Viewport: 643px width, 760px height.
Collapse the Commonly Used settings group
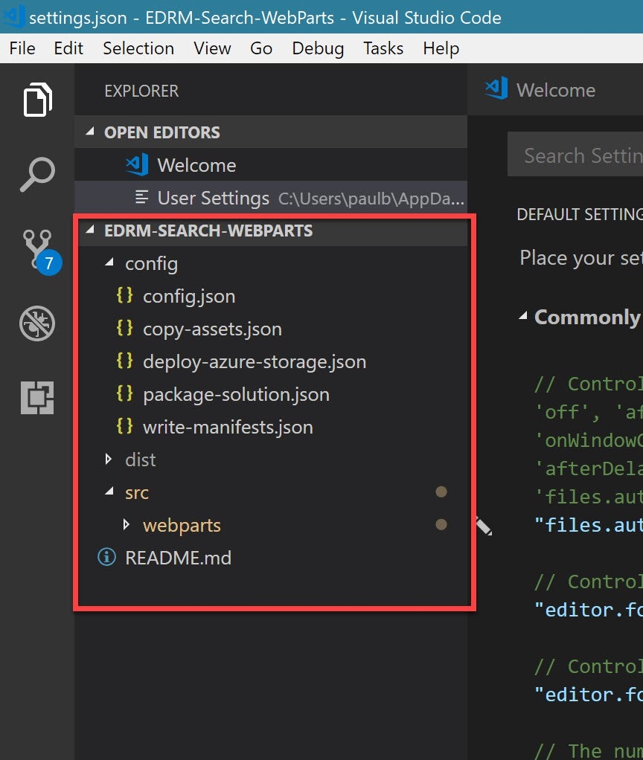(x=523, y=317)
